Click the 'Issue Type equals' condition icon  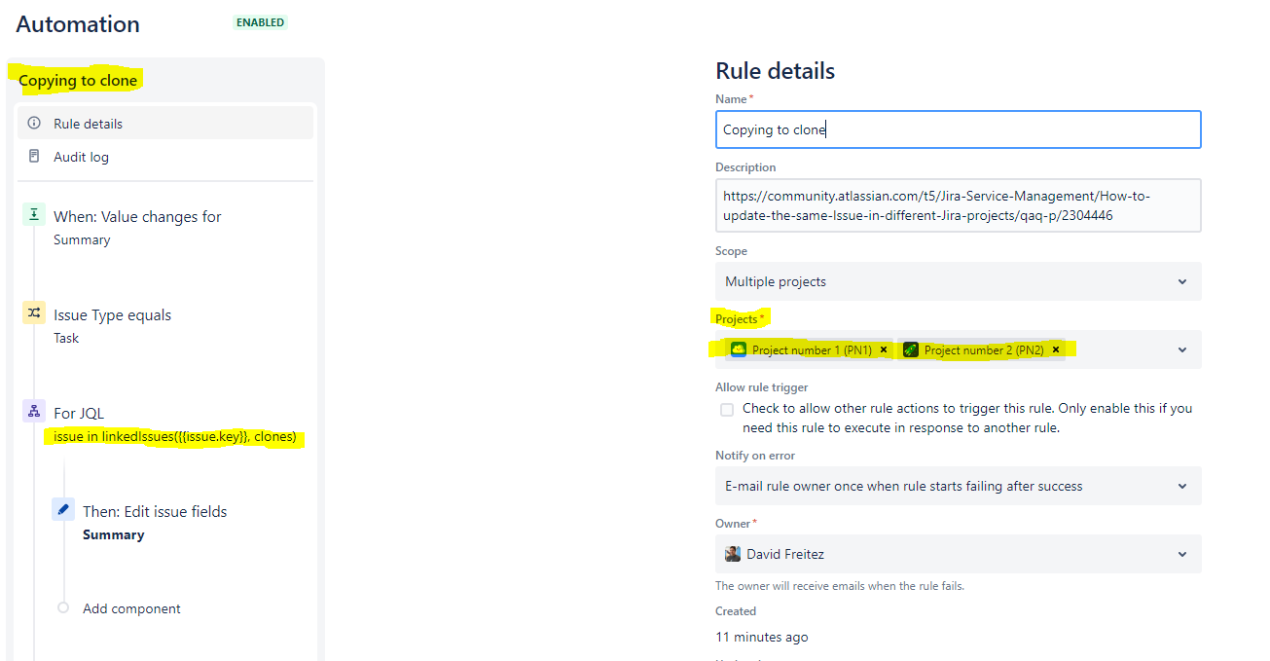[x=34, y=313]
